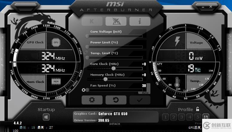Click the 4.4.2 version number
Viewport: 232px width, 132px height.
18,123
